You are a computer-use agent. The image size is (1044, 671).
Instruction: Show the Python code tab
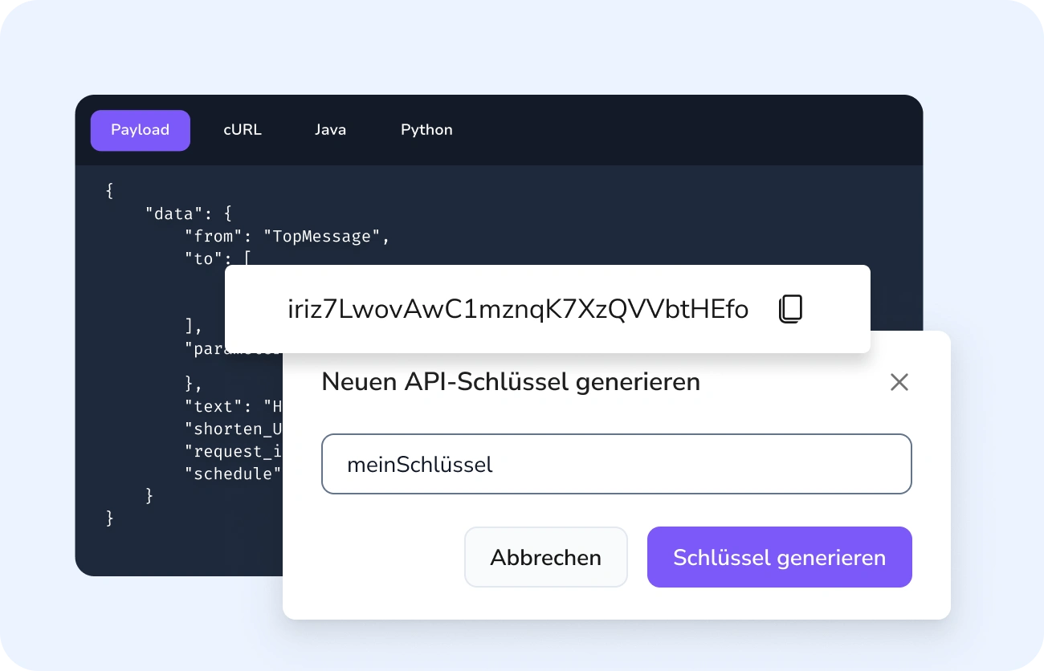click(426, 130)
